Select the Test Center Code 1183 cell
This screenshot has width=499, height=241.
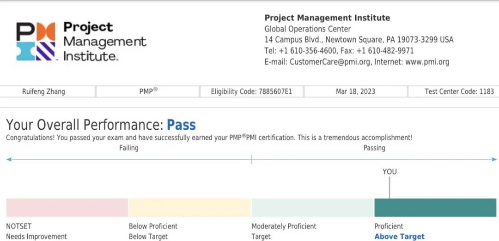coord(454,91)
